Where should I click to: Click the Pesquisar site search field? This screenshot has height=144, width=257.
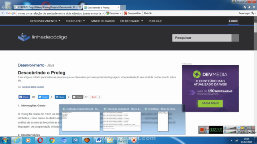tap(202, 38)
